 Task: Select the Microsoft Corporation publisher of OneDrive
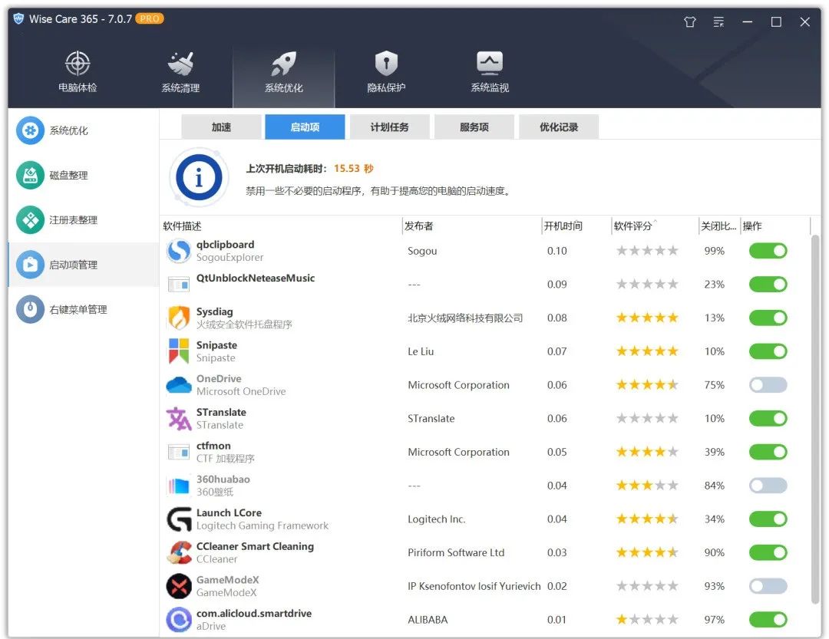click(458, 385)
